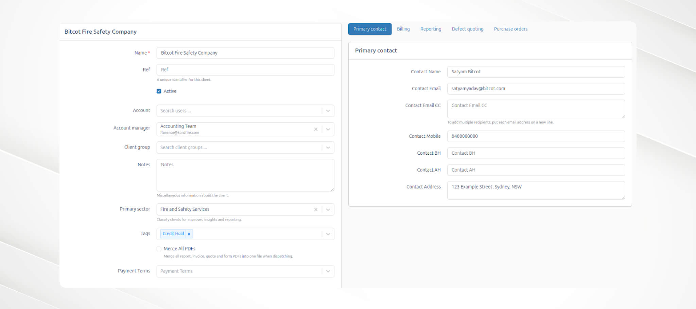Open the Account manager dropdown chevron

coord(328,129)
